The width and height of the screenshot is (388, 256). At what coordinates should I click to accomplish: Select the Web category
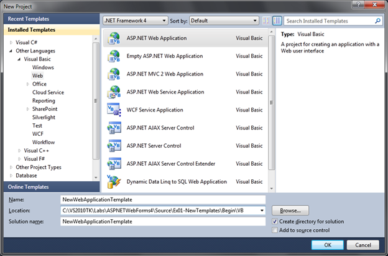coord(37,75)
